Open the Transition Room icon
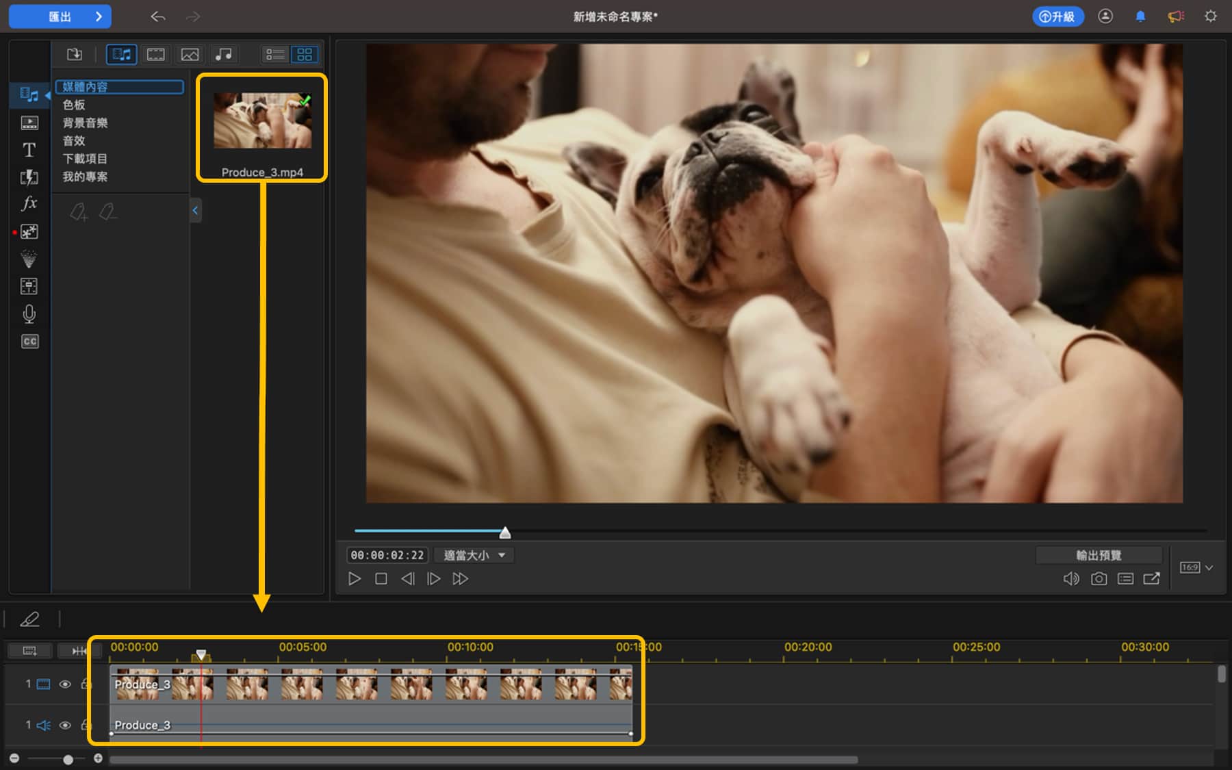The image size is (1232, 770). 29,177
